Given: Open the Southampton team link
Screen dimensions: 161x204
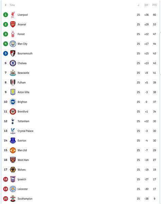Looking at the screenshot, I should (x=25, y=199).
